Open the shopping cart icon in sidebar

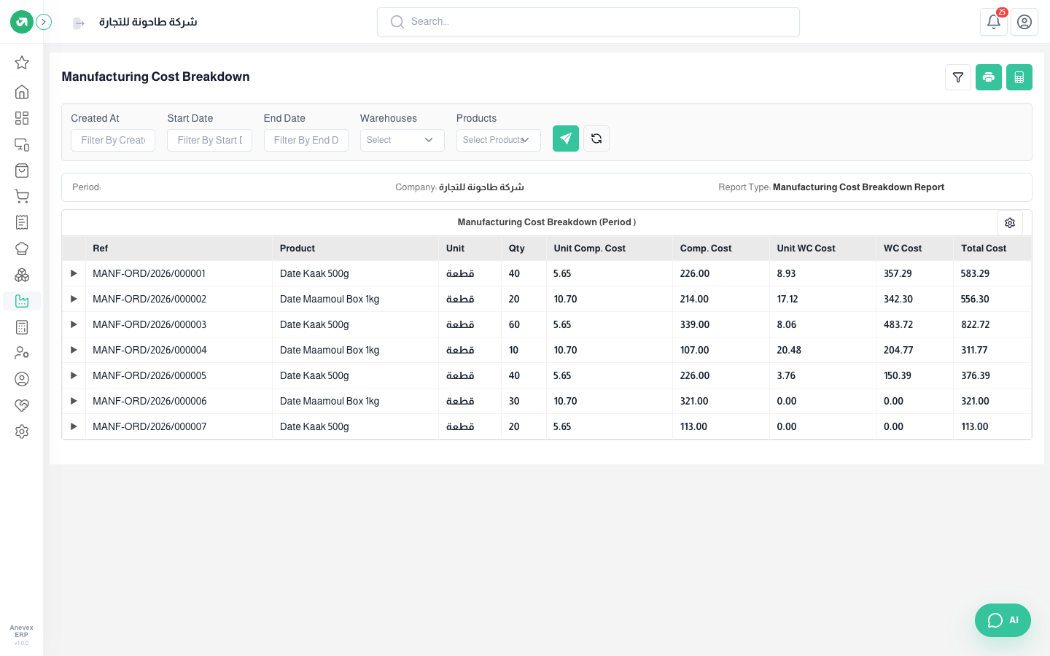tap(22, 196)
